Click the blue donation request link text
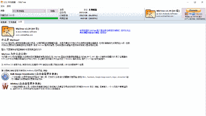 click(105, 32)
